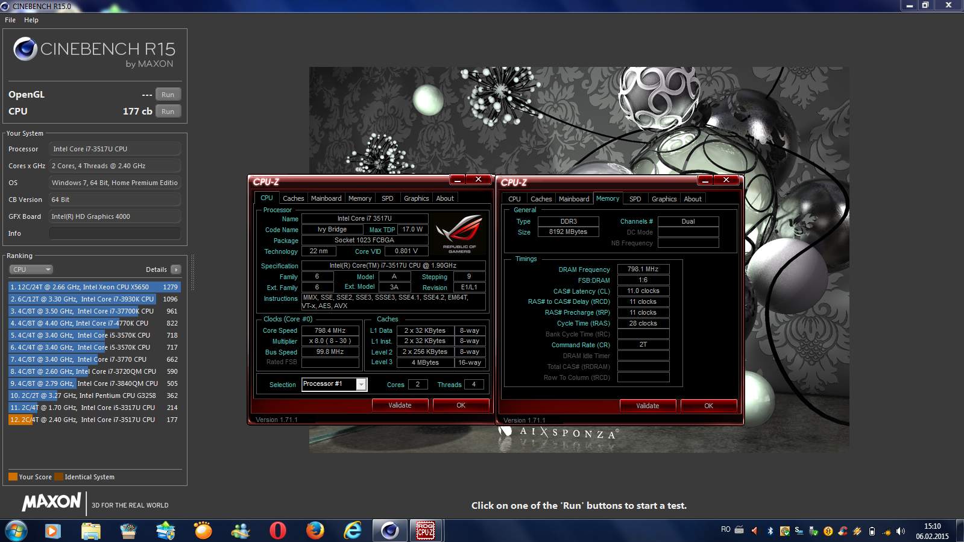Click the globe network tray icon

coord(784,531)
